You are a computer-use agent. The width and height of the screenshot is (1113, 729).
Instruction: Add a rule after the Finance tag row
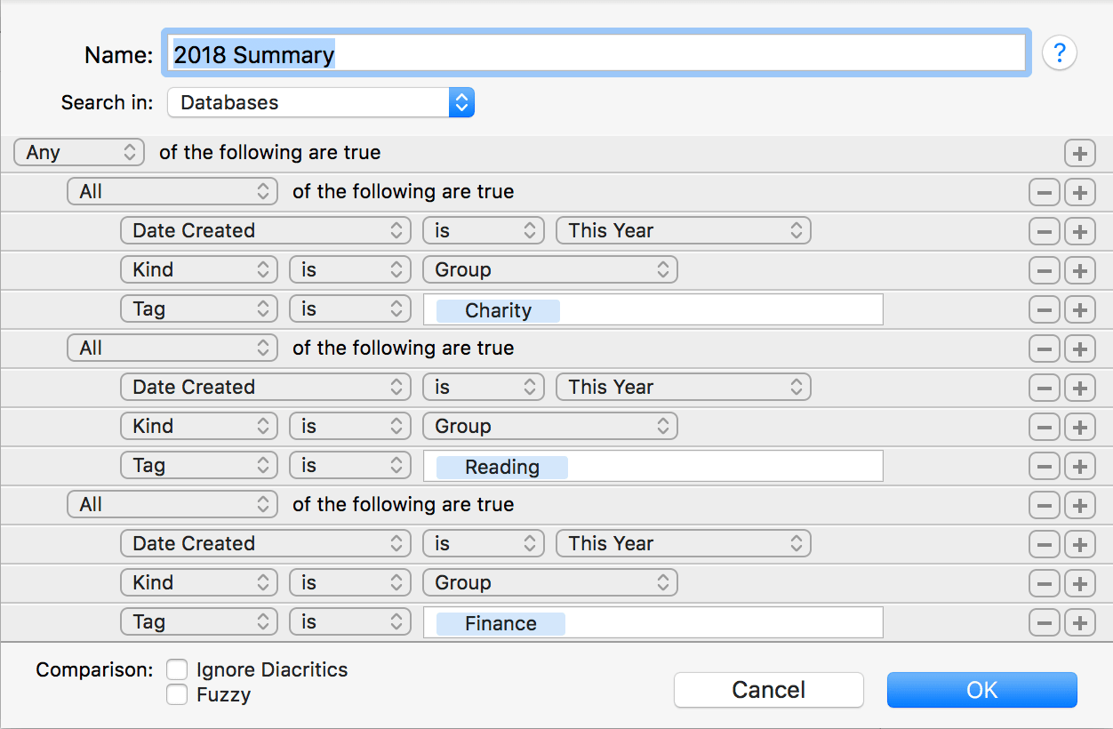1079,622
